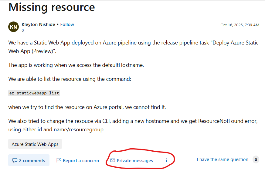Click the Report a concern text
This screenshot has height=174, width=265.
81,161
